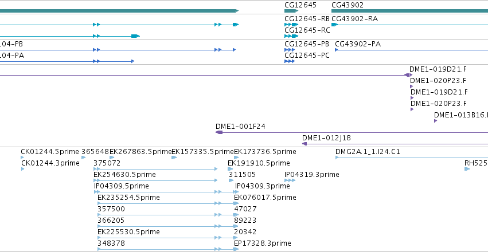
Task: Select the EK191910.5prime label
Action: click(x=259, y=163)
